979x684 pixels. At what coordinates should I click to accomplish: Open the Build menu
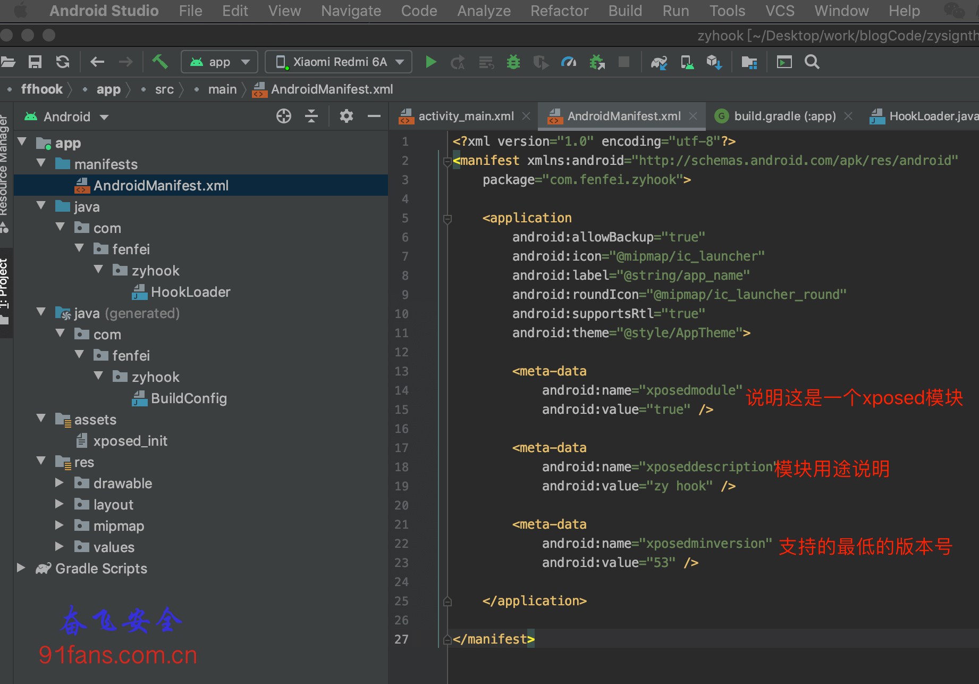tap(625, 11)
